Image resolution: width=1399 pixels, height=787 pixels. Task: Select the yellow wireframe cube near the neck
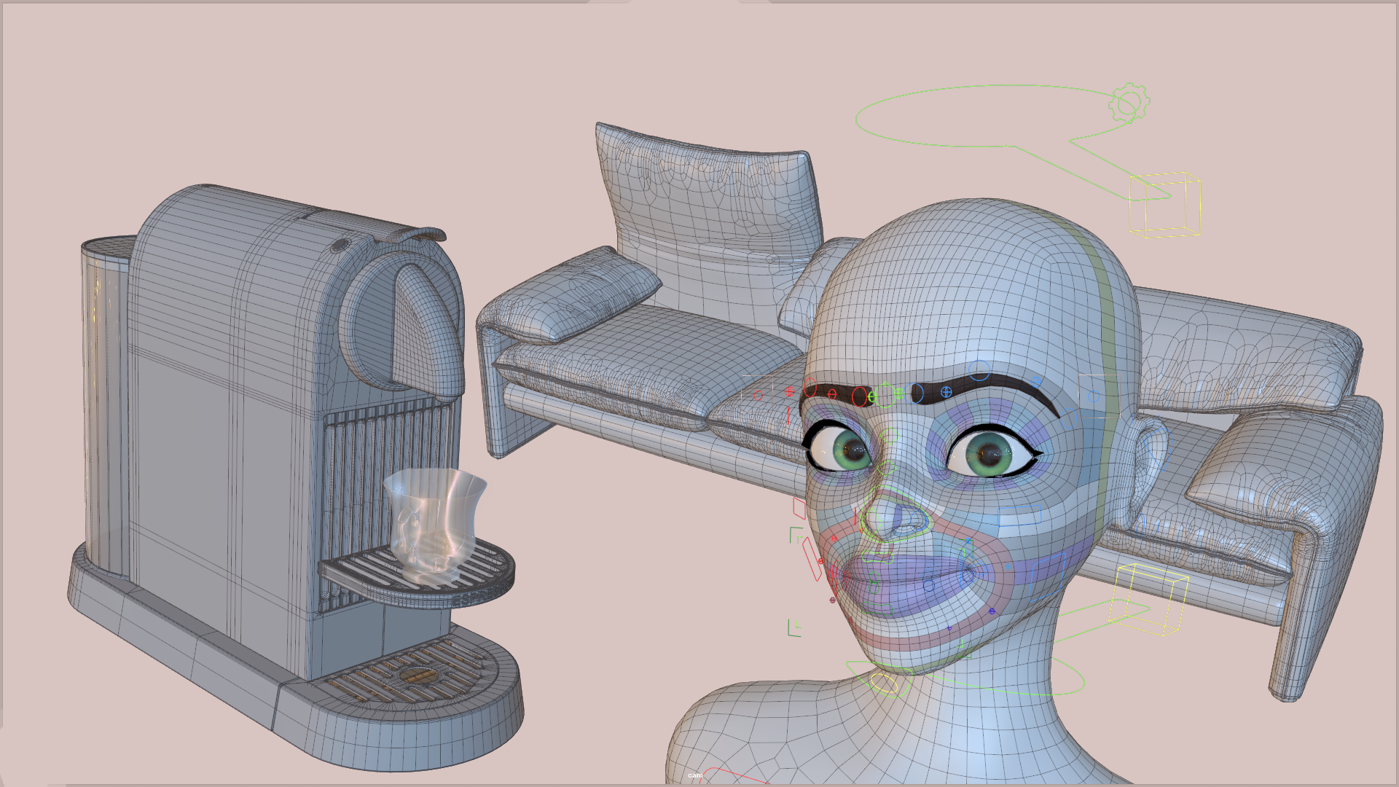point(1148,599)
